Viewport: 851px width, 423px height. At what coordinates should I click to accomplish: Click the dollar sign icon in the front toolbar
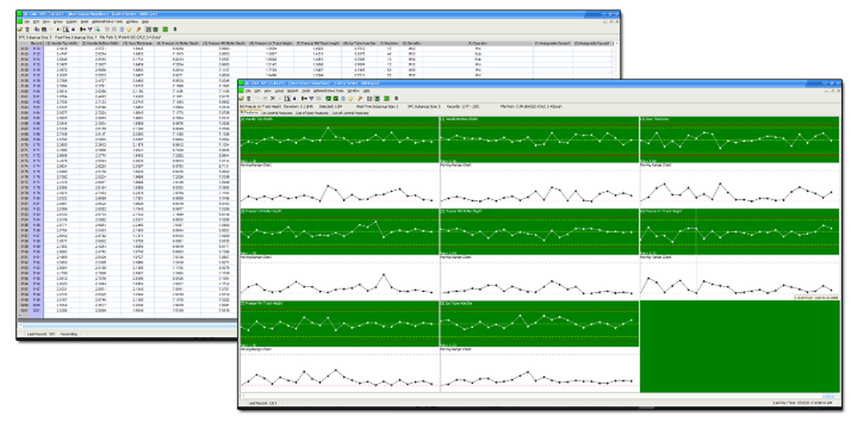click(396, 99)
